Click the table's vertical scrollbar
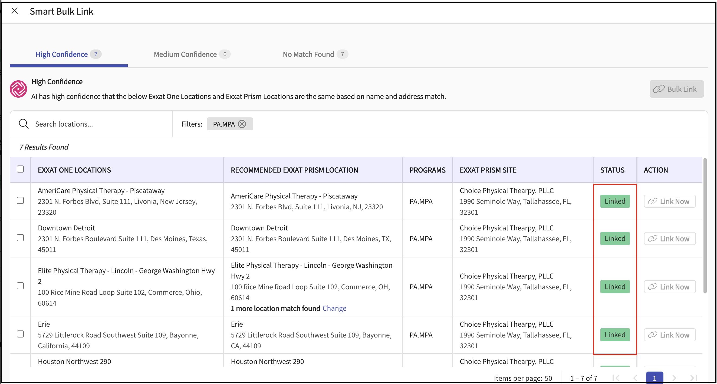This screenshot has width=717, height=384. [705, 225]
